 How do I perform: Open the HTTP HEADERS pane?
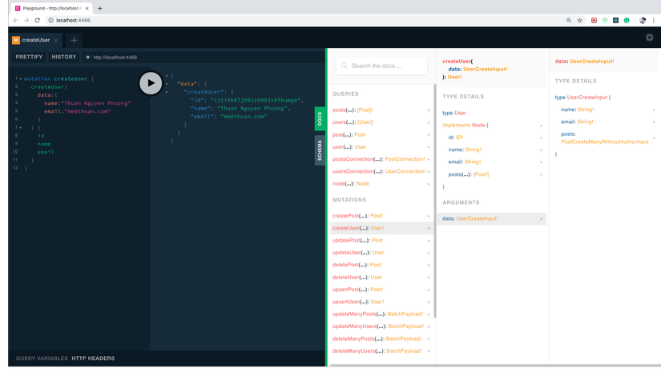pyautogui.click(x=93, y=358)
